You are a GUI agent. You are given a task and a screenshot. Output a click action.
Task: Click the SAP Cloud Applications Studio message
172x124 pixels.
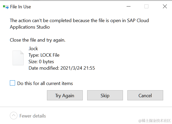[79, 23]
